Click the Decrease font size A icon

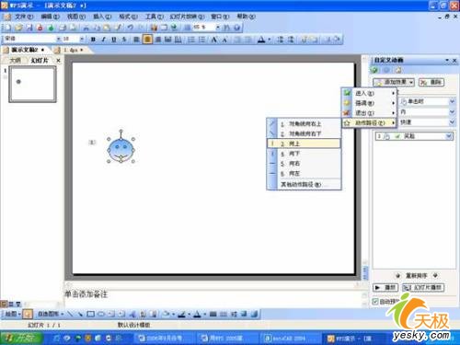pos(224,40)
